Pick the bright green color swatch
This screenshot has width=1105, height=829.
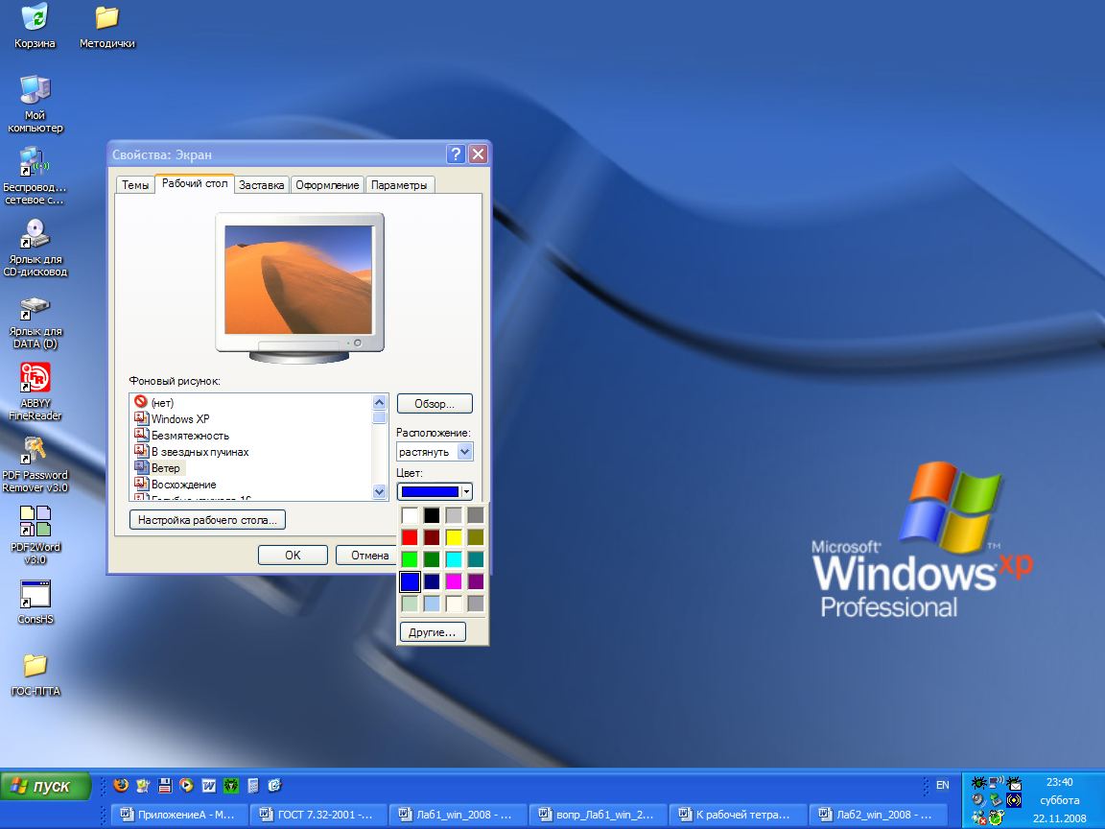[x=410, y=559]
